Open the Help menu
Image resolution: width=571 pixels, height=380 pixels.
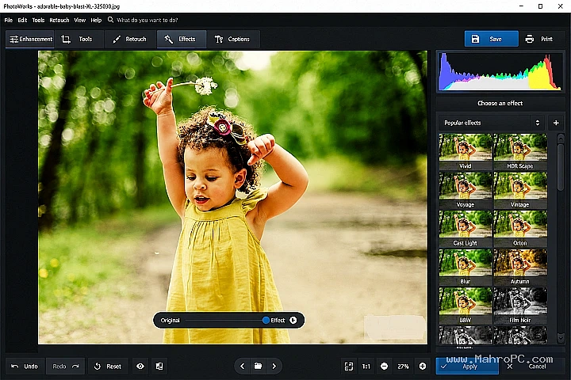coord(96,20)
